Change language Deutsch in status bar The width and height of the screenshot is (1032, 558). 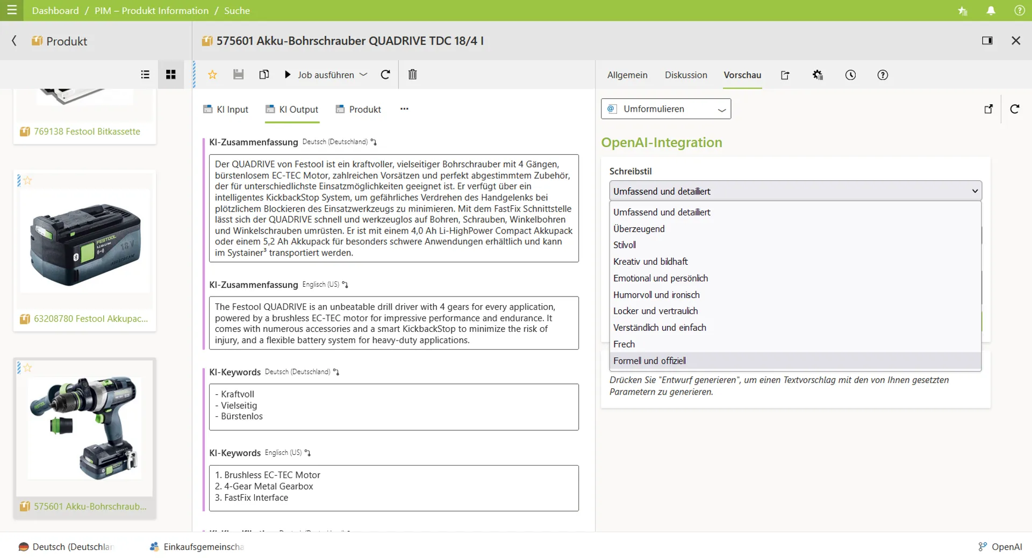pos(67,547)
